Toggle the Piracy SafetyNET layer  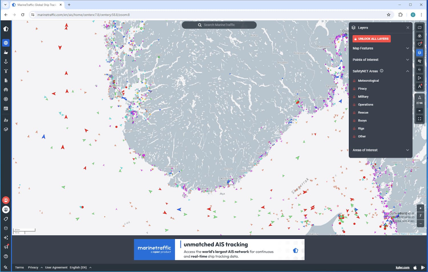(362, 89)
